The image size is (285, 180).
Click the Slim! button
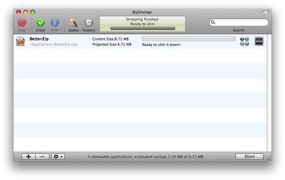[249, 156]
